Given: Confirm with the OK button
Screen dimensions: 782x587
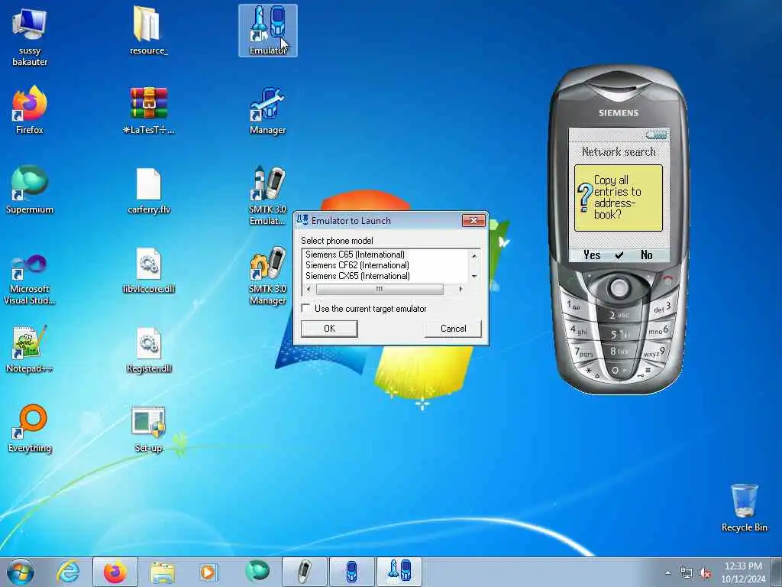Looking at the screenshot, I should [x=329, y=329].
